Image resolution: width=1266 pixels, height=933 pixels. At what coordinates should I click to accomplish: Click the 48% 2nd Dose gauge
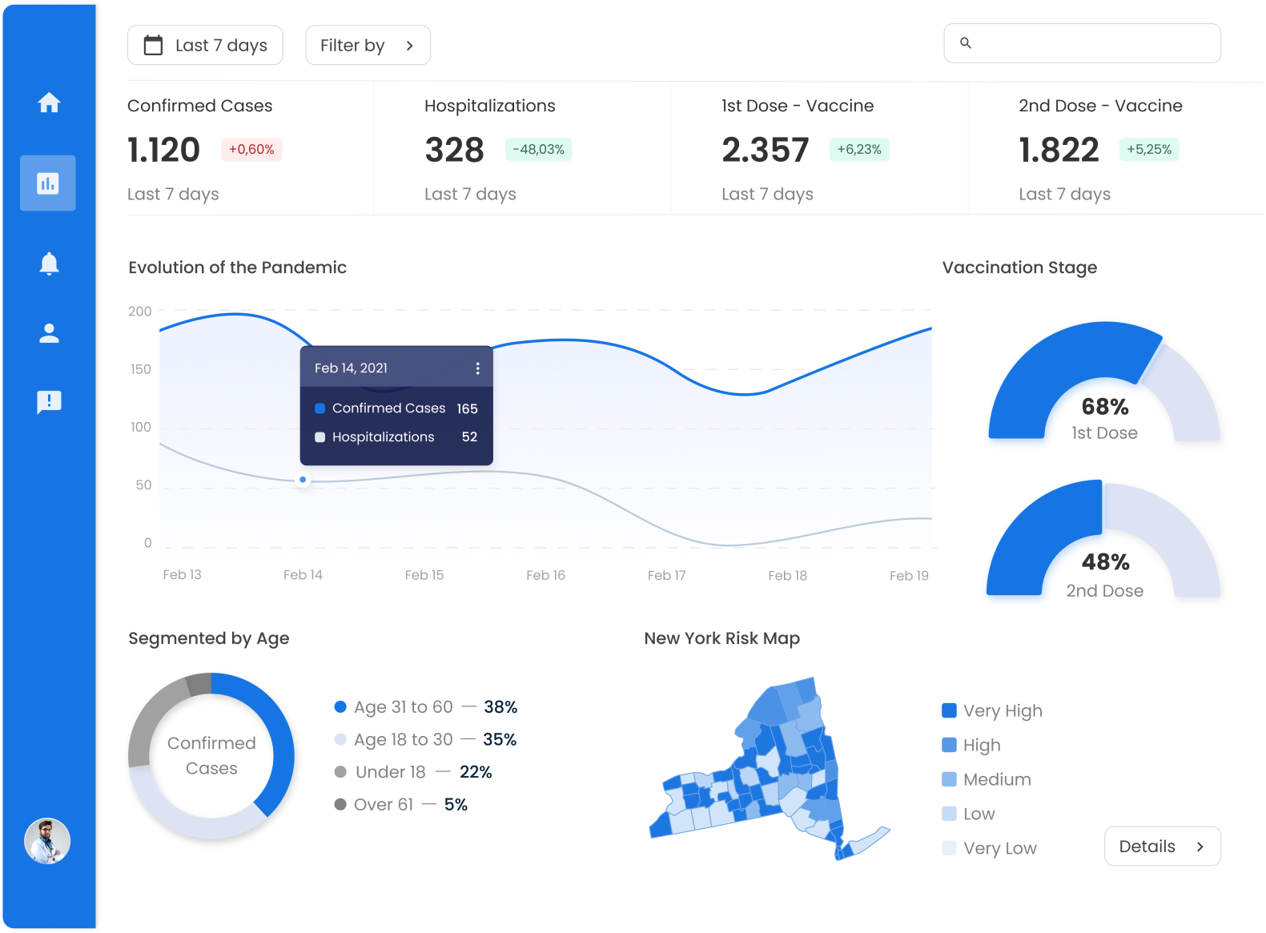tap(1103, 538)
